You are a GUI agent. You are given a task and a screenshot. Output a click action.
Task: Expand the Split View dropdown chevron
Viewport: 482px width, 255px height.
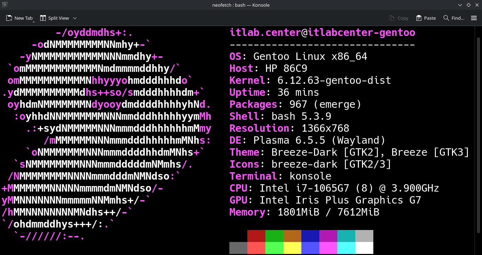[75, 18]
